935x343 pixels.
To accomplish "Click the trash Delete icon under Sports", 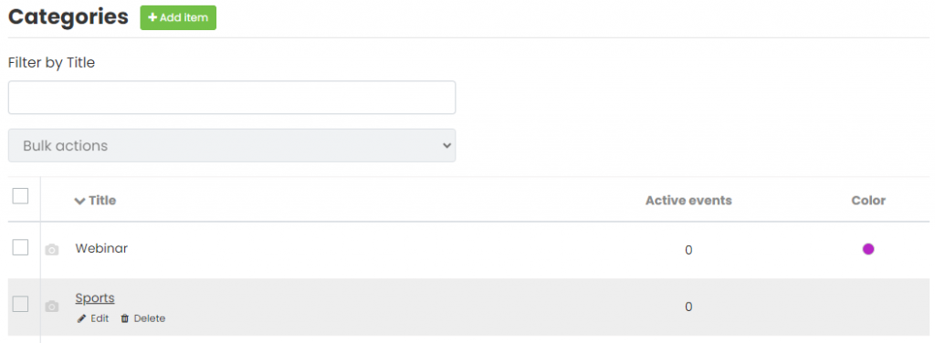I will point(124,318).
